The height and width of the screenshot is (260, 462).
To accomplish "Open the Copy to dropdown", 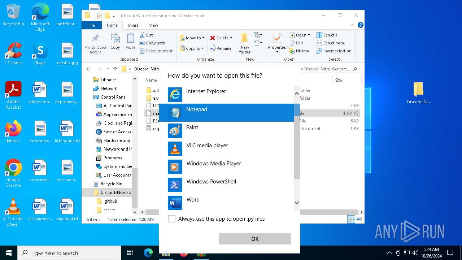I will 192,48.
